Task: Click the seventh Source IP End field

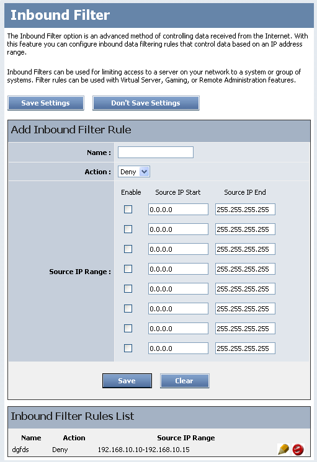Action: (x=245, y=328)
